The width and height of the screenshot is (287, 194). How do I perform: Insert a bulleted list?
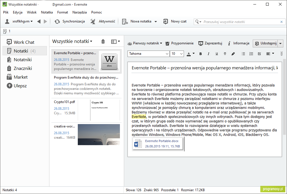tap(243, 54)
